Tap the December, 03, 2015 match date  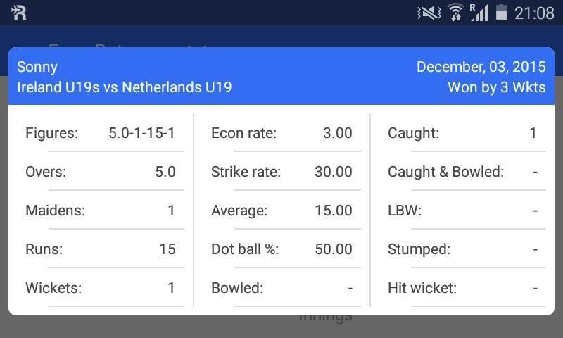[481, 67]
